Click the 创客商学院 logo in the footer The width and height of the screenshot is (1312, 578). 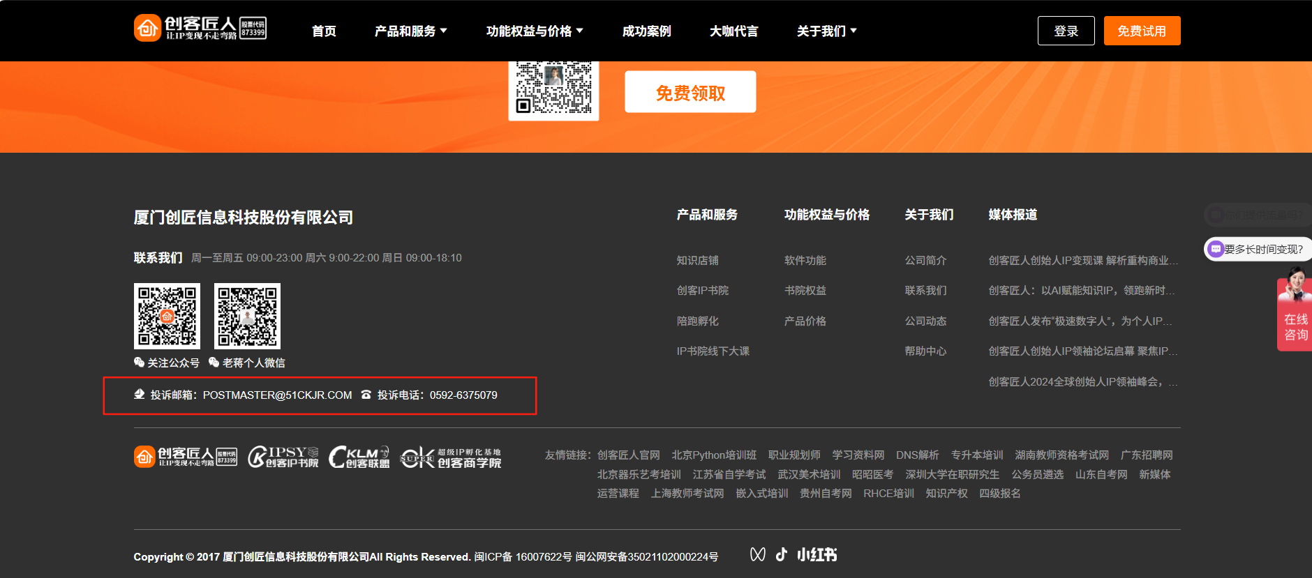(x=451, y=457)
